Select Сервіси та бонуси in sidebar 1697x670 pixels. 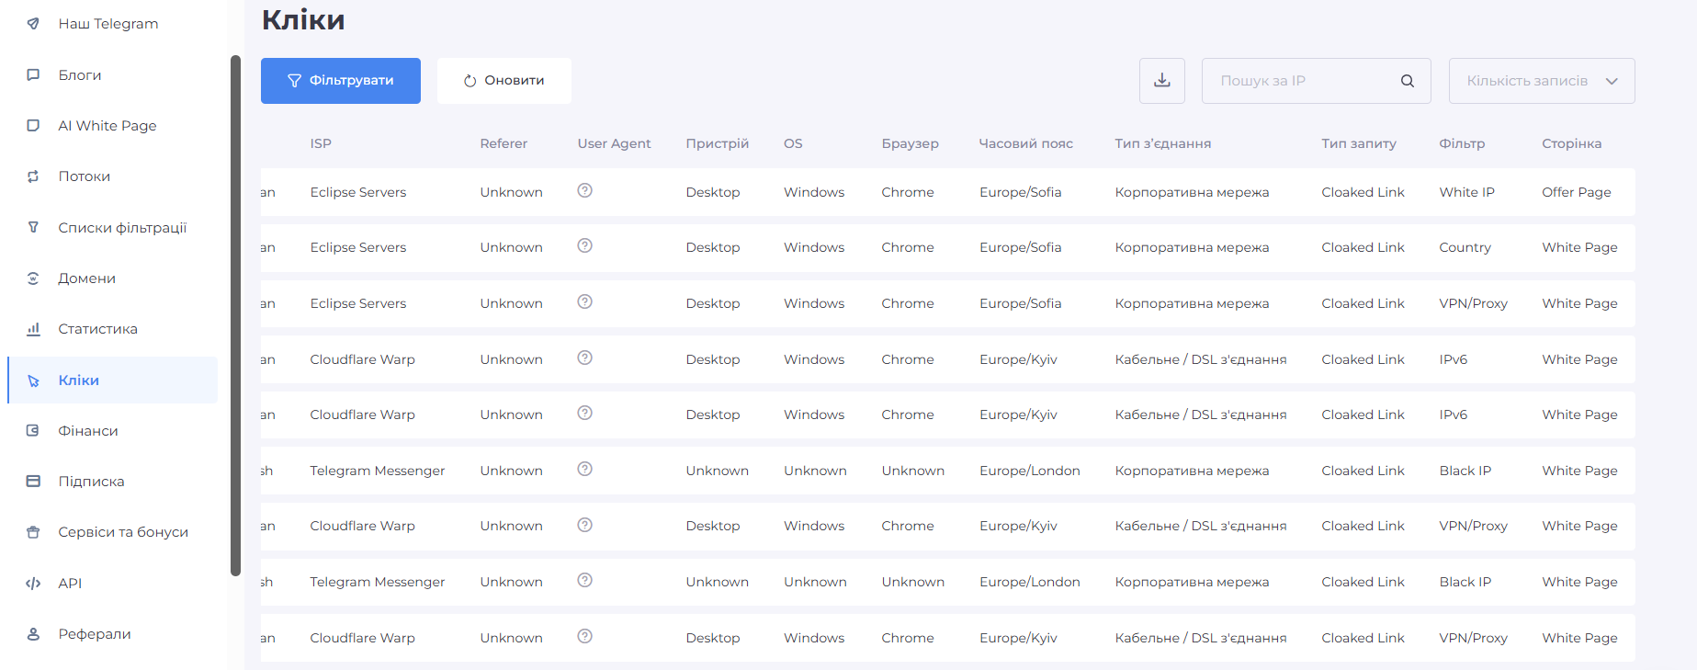(122, 532)
